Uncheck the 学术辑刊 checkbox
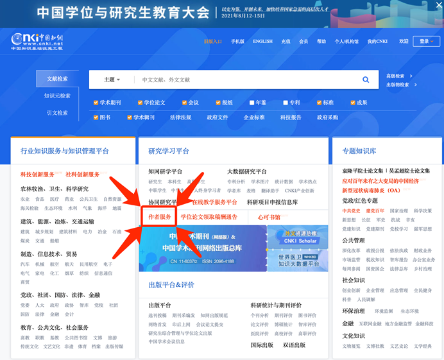This screenshot has width=444, height=360. [130, 117]
